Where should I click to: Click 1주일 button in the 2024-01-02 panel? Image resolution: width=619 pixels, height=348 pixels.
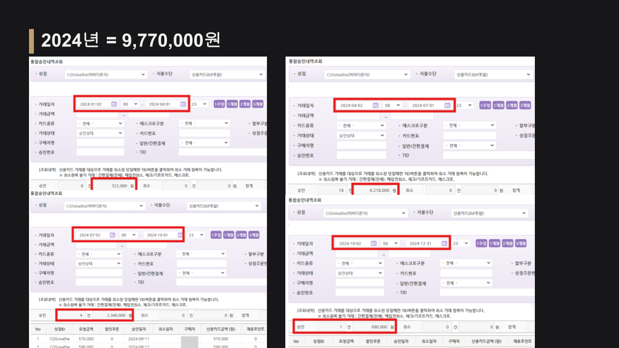point(219,104)
